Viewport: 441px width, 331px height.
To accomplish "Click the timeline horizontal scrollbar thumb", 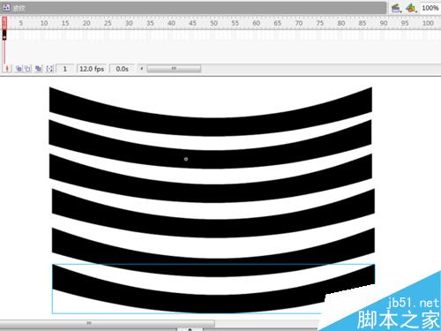I will 174,69.
